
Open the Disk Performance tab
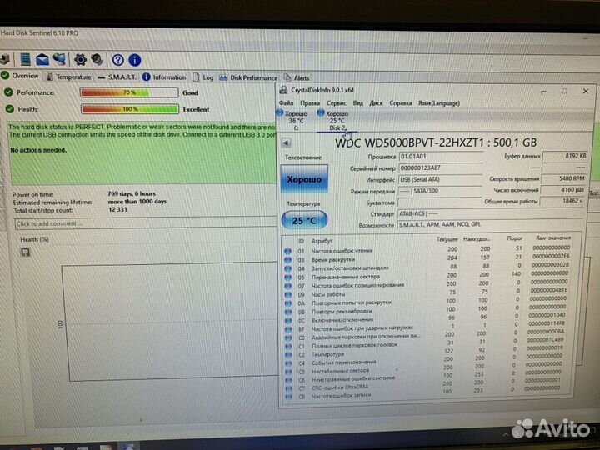[x=248, y=77]
